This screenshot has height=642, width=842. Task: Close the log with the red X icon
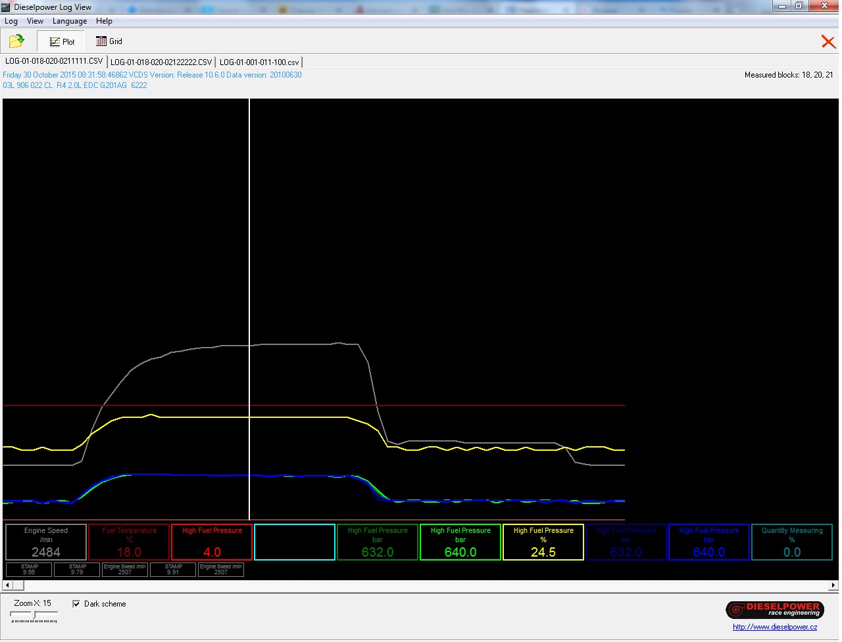click(828, 42)
